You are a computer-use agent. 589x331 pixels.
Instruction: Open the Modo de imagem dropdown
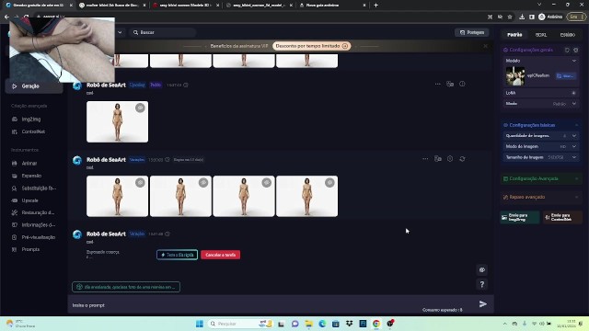[541, 146]
